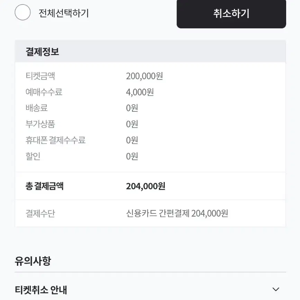This screenshot has height=300, width=300.
Task: Select the bold 204,000원 total amount
Action: click(x=146, y=186)
